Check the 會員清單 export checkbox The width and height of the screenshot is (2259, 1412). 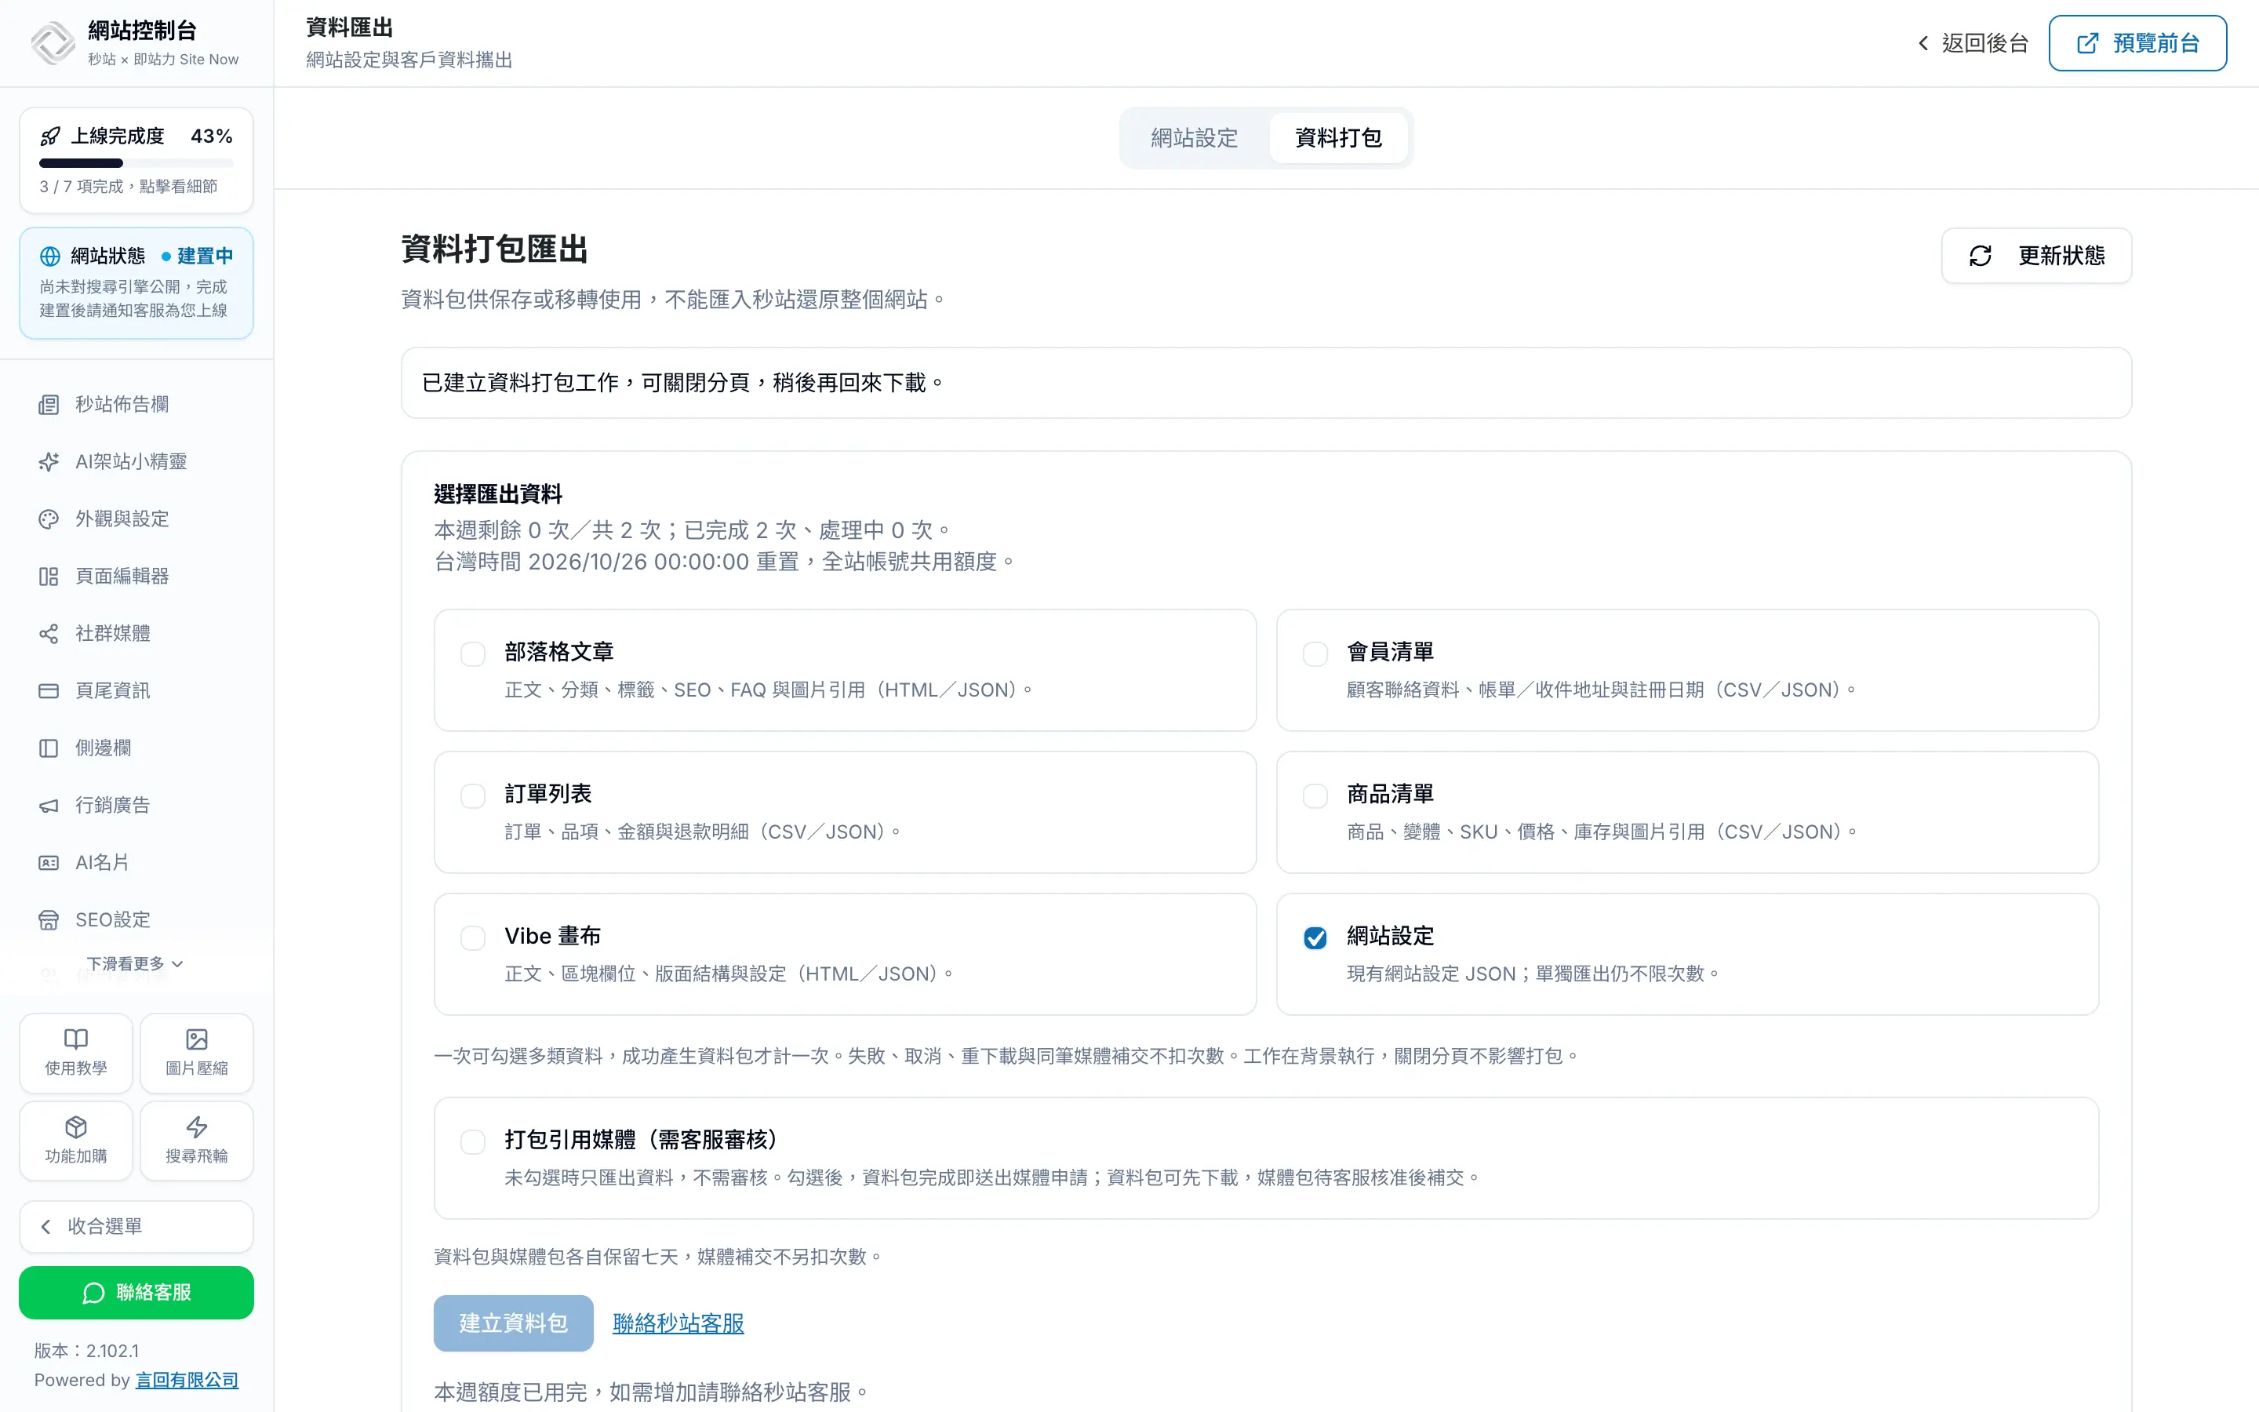coord(1315,653)
